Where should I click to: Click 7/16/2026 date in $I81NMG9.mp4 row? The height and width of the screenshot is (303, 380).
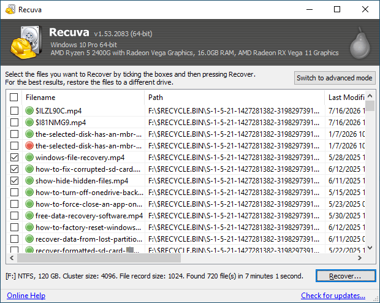[346, 123]
